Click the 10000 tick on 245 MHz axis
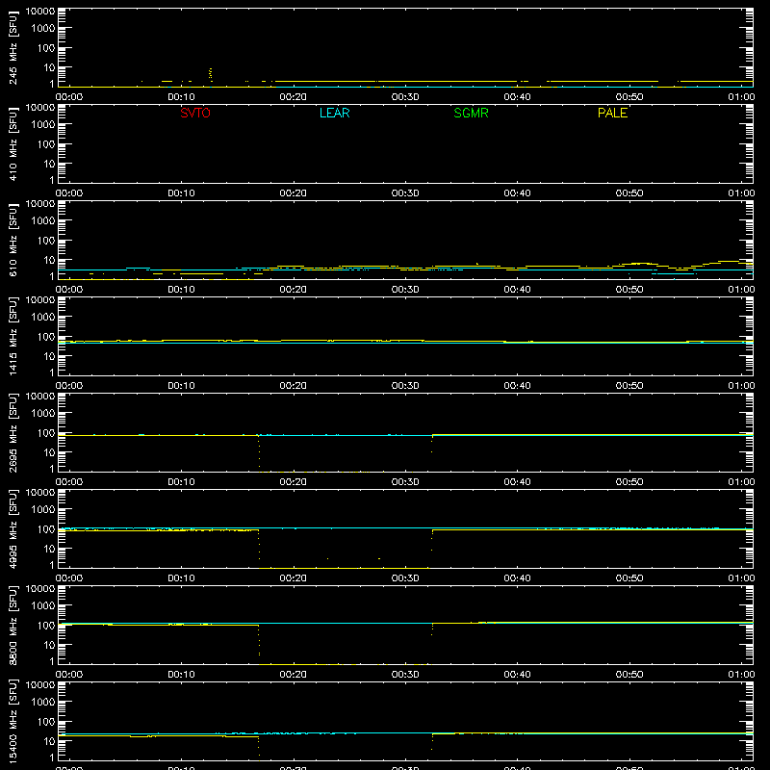The width and height of the screenshot is (770, 770). [x=40, y=12]
